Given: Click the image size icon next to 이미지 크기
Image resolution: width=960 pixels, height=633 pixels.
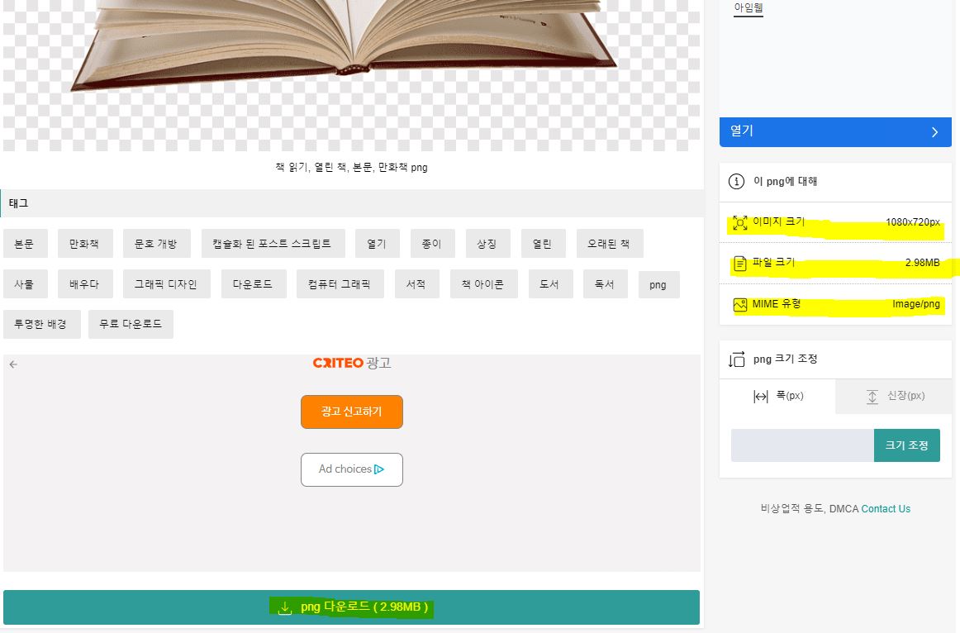Looking at the screenshot, I should (739, 223).
